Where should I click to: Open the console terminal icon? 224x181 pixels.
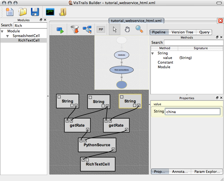tap(50, 12)
